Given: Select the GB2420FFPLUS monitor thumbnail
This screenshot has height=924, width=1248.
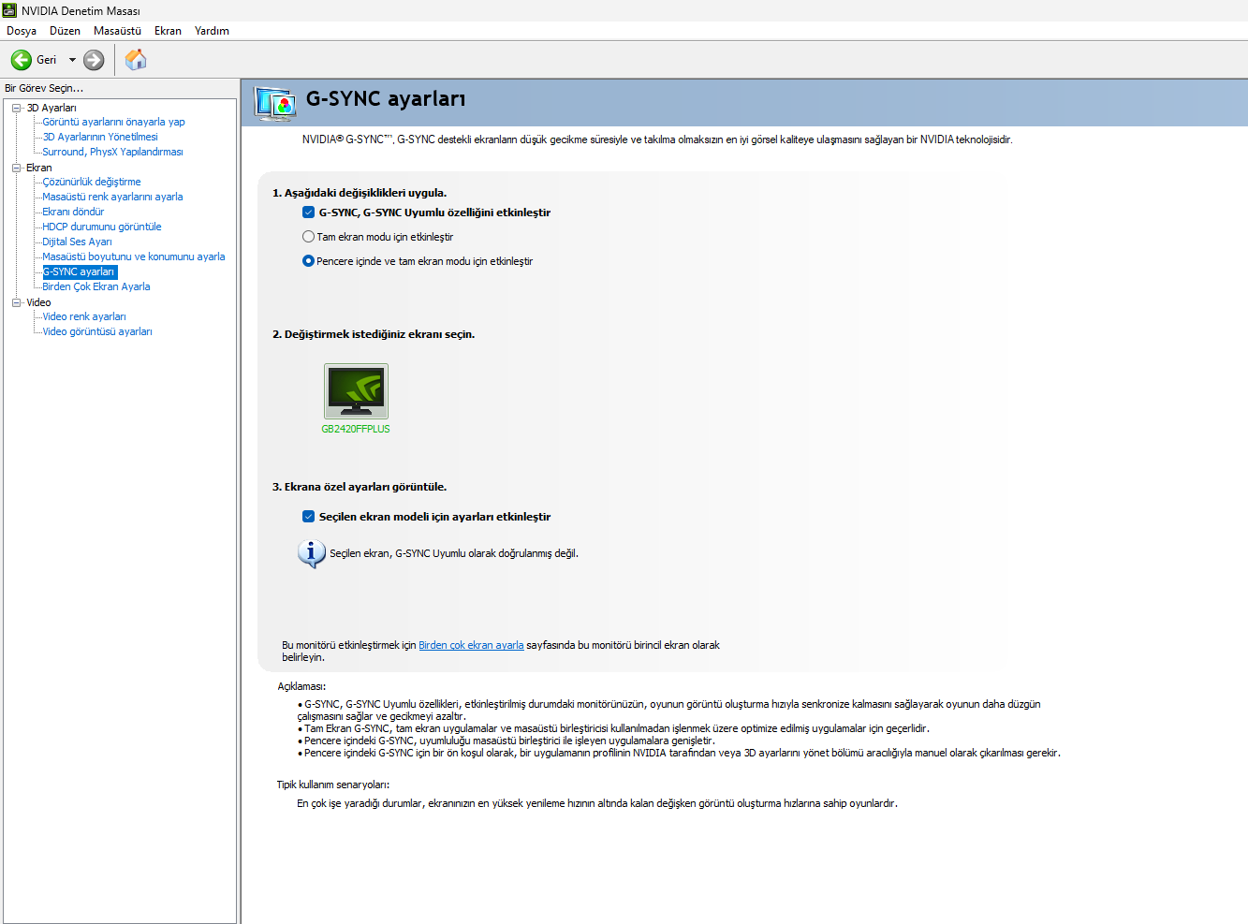Looking at the screenshot, I should click(356, 390).
